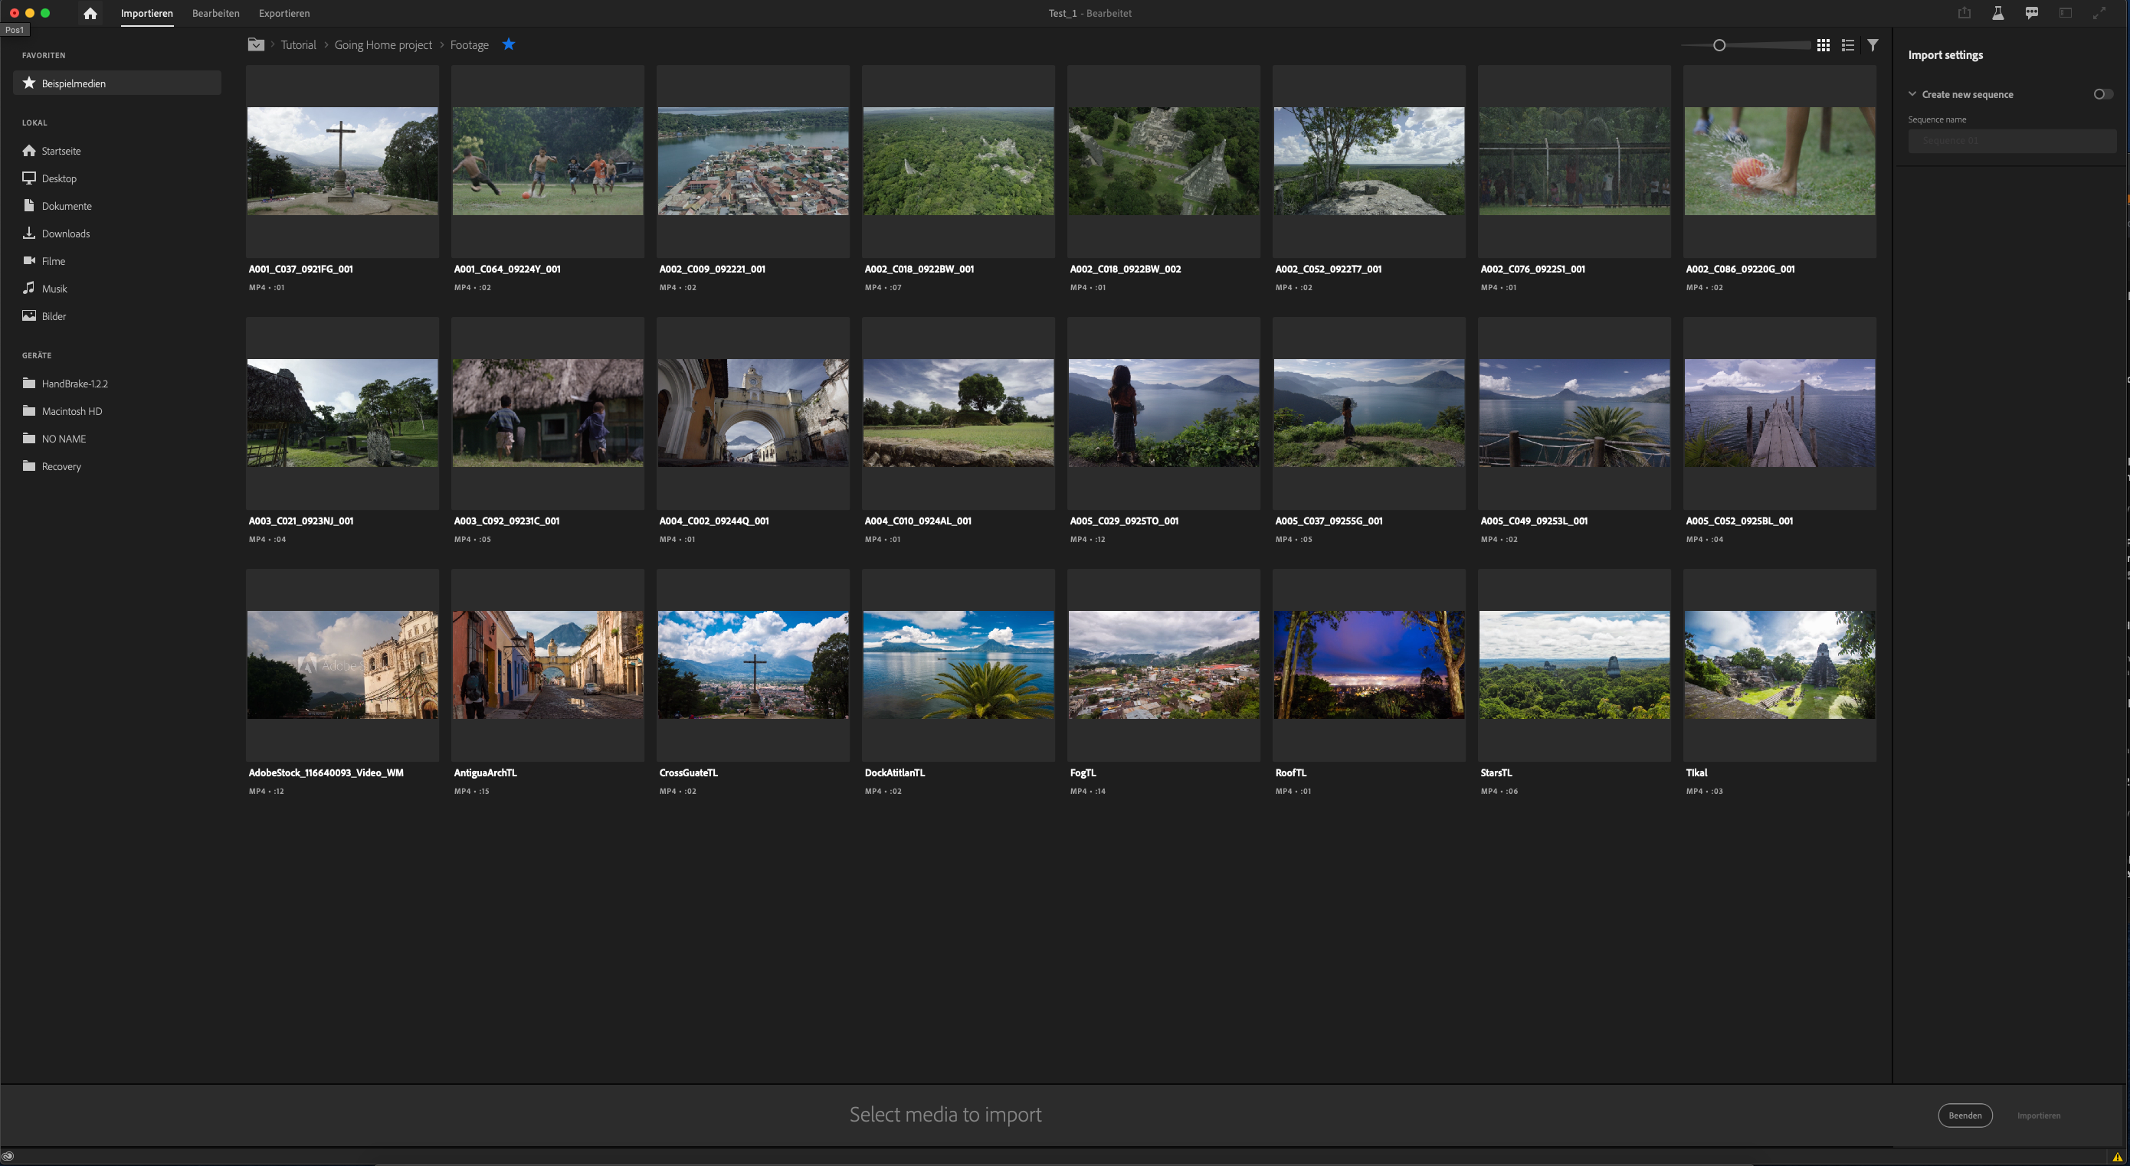Click the blue favorite star in breadcrumb
Screen dimensions: 2130x1166
pos(509,44)
